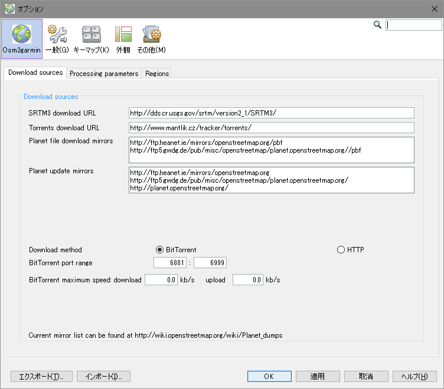Click the エクスポート export button
This screenshot has width=444, height=389.
[41, 377]
